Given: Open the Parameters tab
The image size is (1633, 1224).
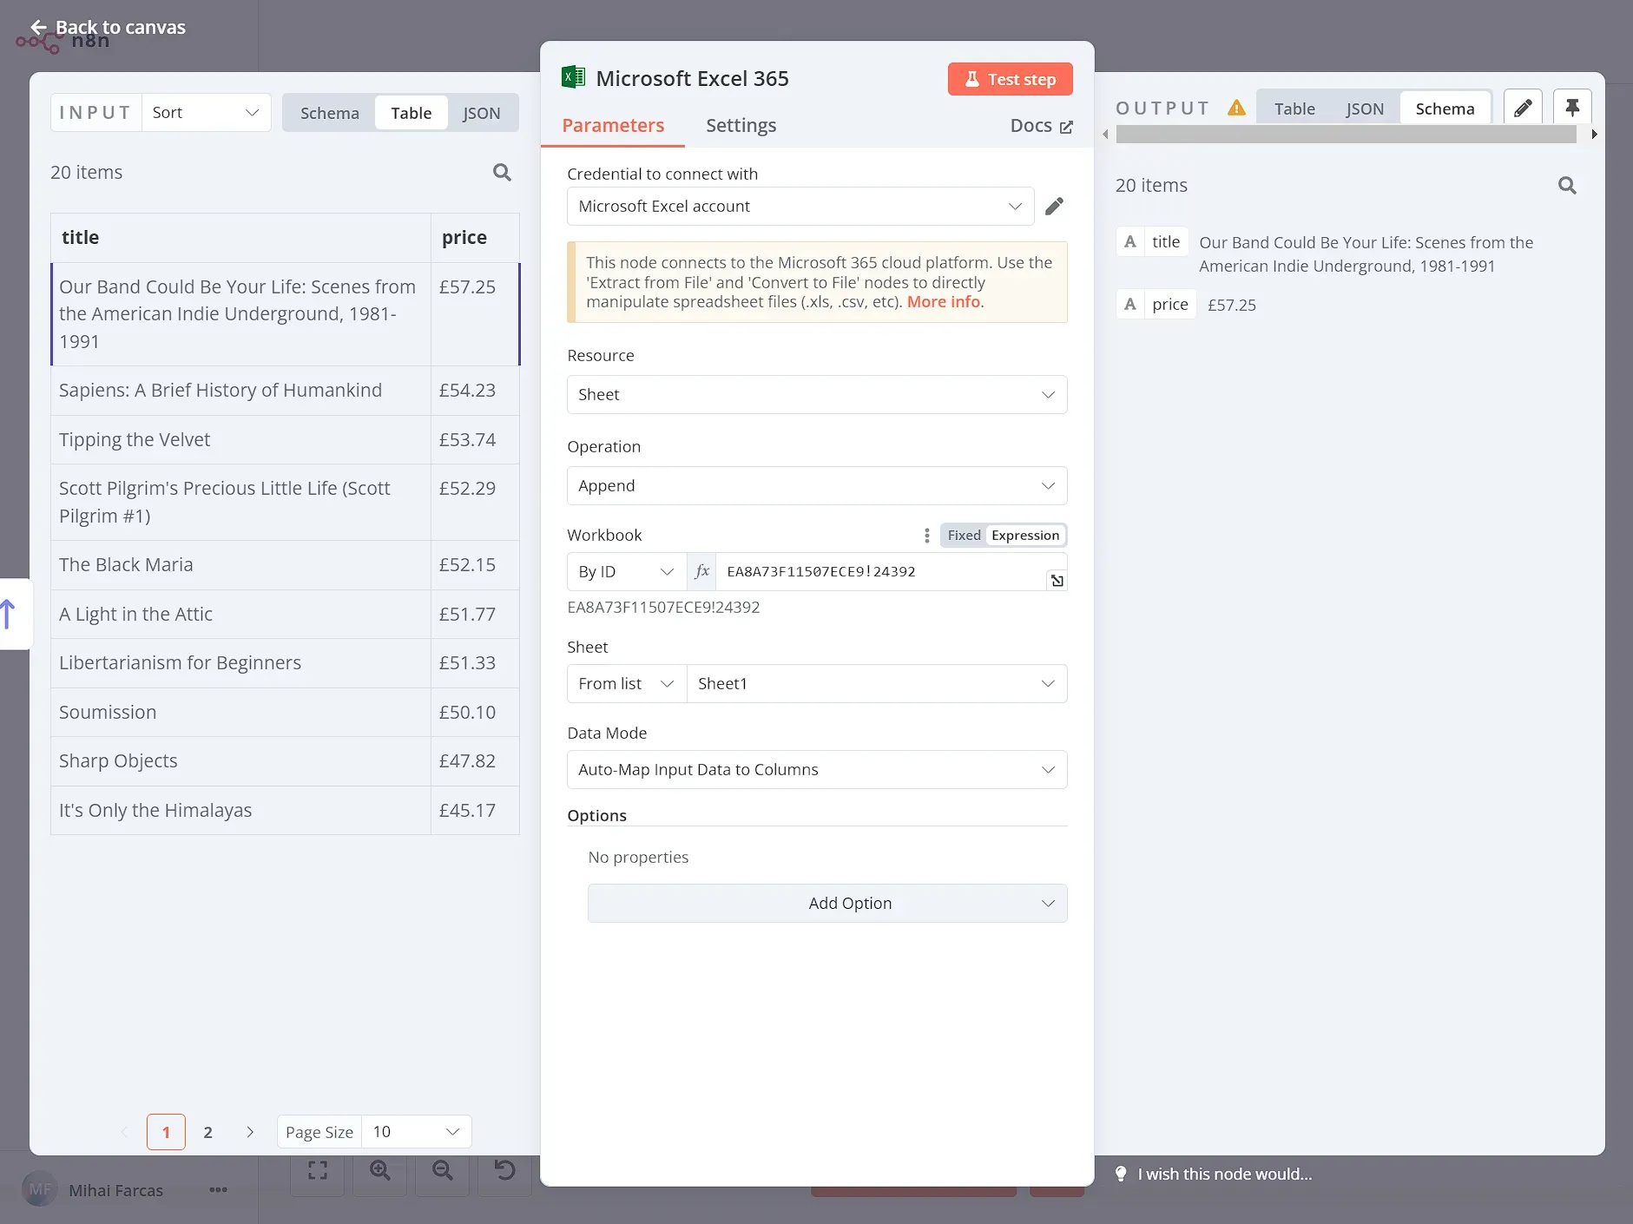Looking at the screenshot, I should coord(613,126).
